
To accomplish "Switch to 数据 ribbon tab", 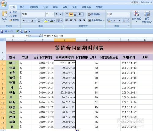I will point(55,7).
